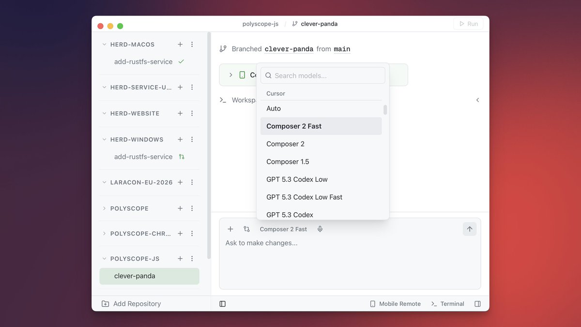The image size is (581, 327).
Task: Click clever-panda branch name in message
Action: pyautogui.click(x=289, y=49)
